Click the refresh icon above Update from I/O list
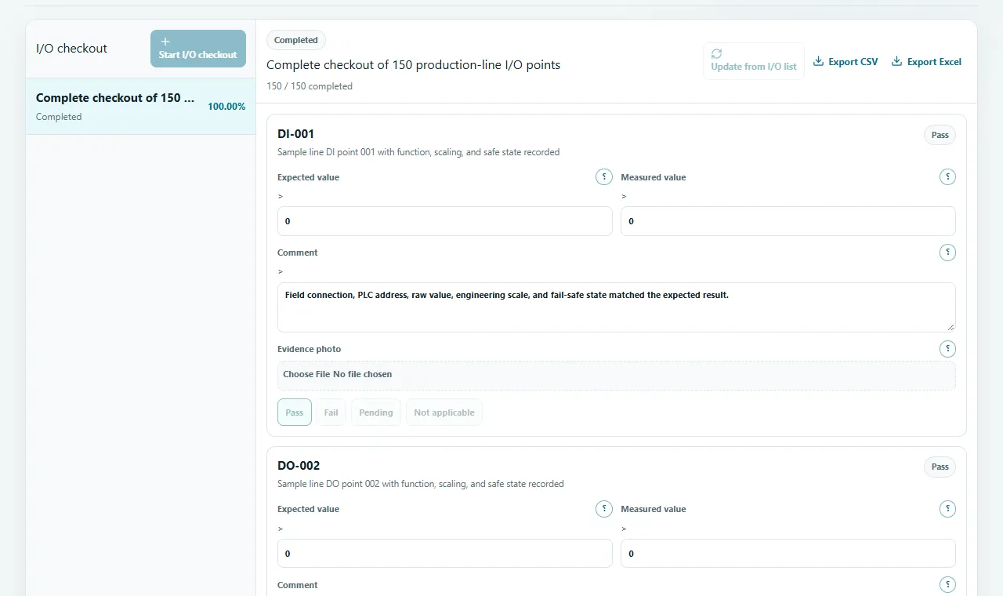Image resolution: width=1003 pixels, height=596 pixels. pyautogui.click(x=716, y=53)
